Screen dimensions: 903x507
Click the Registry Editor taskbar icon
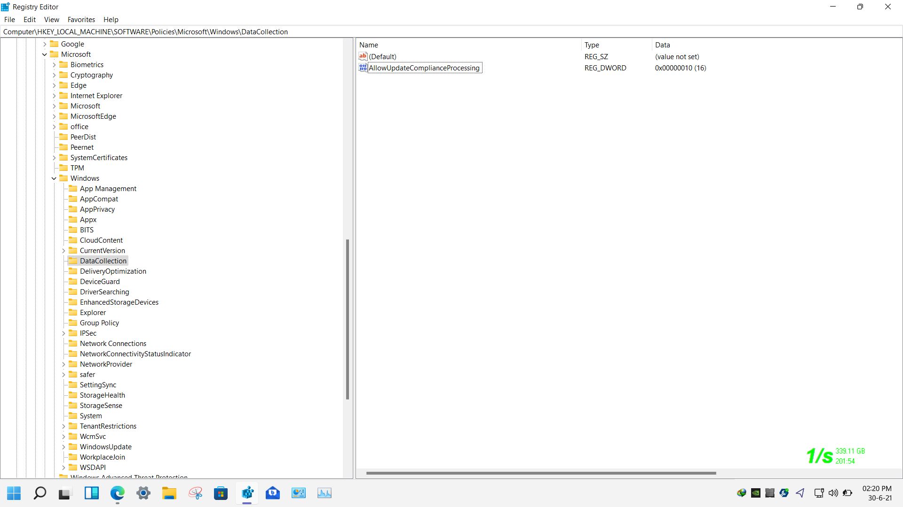(247, 493)
